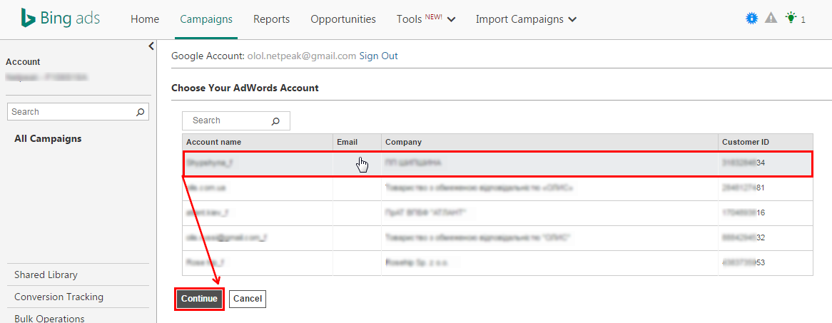
Task: Open Conversion Tracking in sidebar
Action: (x=59, y=297)
